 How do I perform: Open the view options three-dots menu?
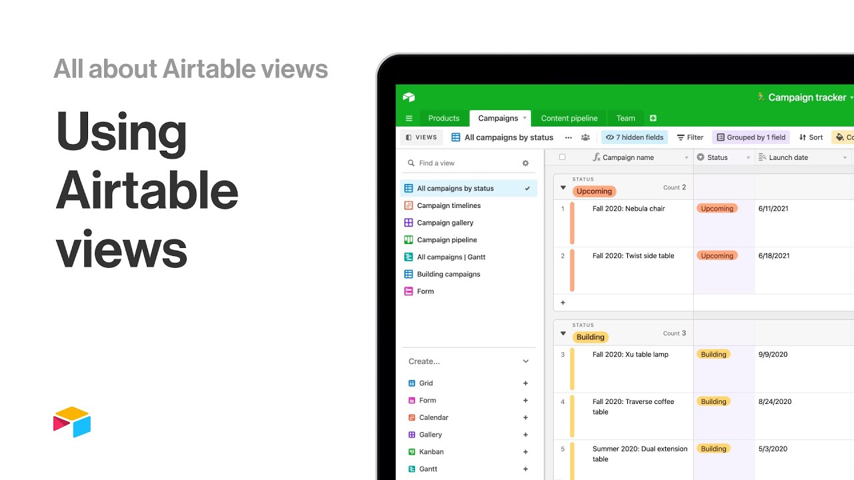[568, 137]
